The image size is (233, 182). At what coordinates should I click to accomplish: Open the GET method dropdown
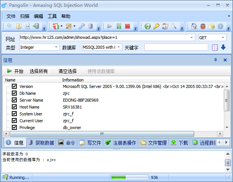tap(223, 38)
